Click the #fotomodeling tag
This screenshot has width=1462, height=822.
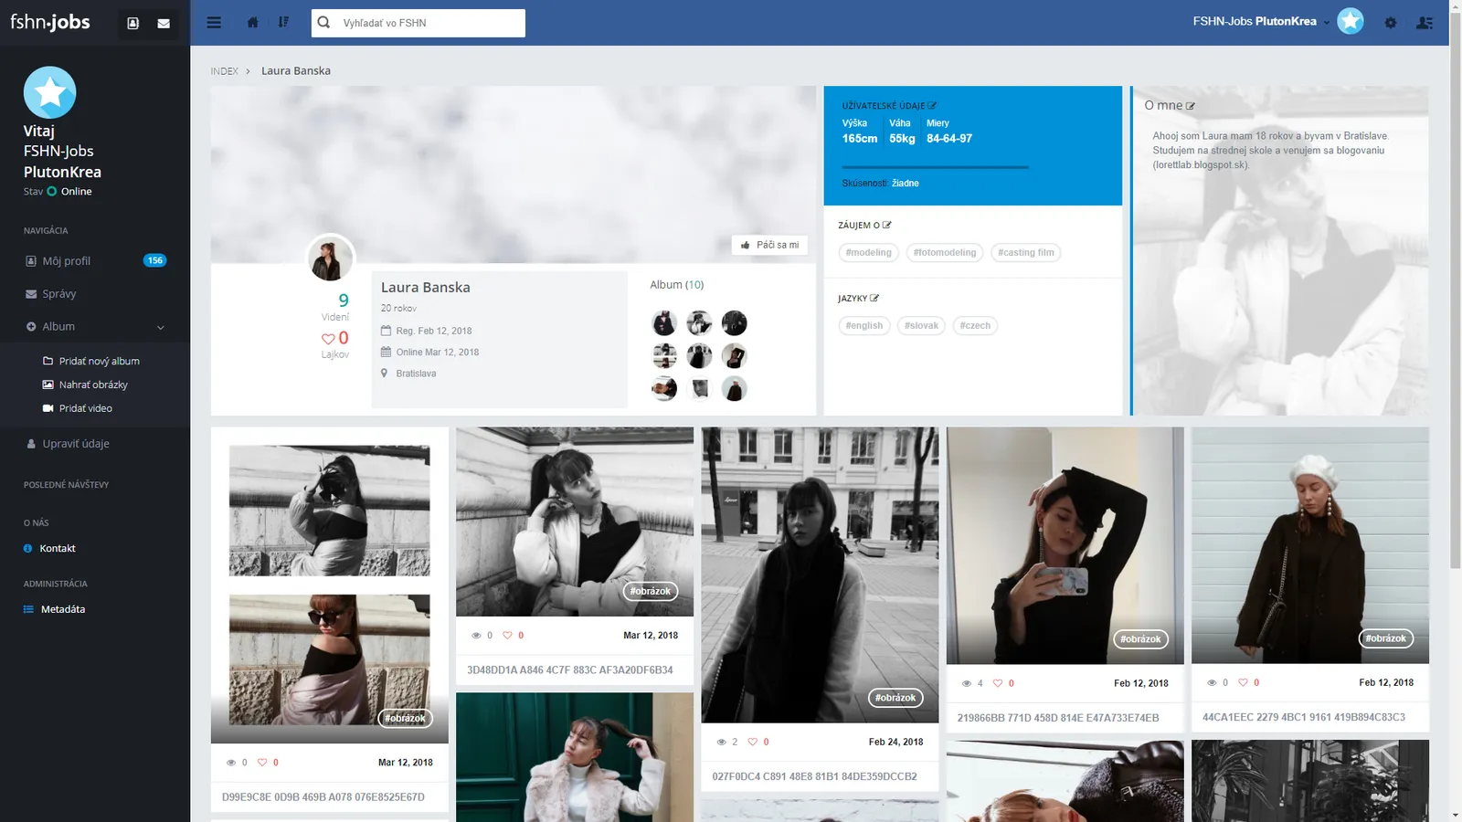tap(945, 253)
